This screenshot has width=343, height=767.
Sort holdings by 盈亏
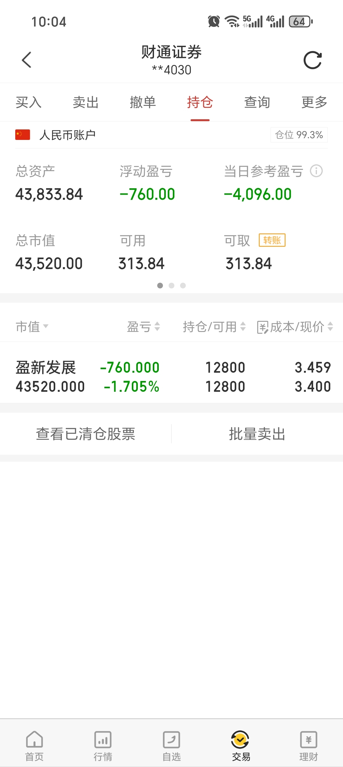(x=143, y=327)
